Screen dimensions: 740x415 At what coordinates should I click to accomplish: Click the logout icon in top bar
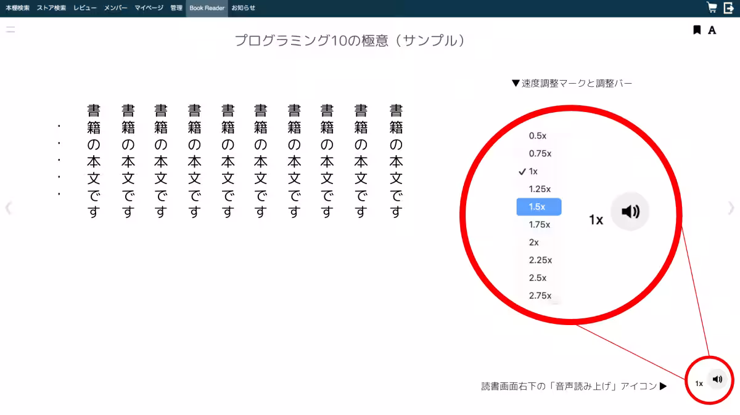tap(728, 7)
